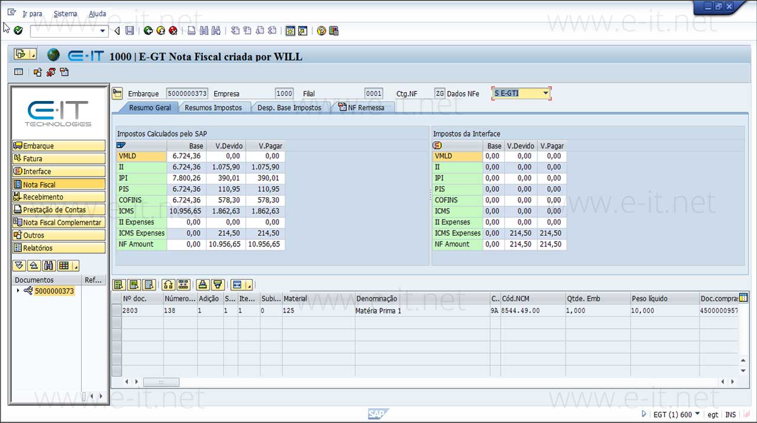Open the dropdown arrow of the title bar button
The width and height of the screenshot is (757, 423).
tap(33, 55)
